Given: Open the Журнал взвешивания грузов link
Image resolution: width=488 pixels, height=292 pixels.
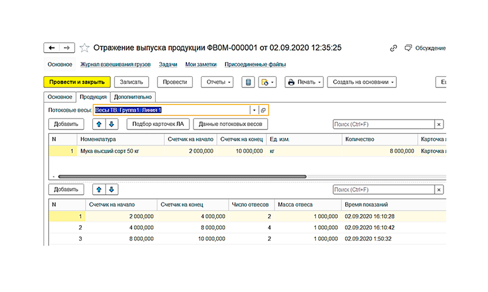Looking at the screenshot, I should click(x=116, y=64).
